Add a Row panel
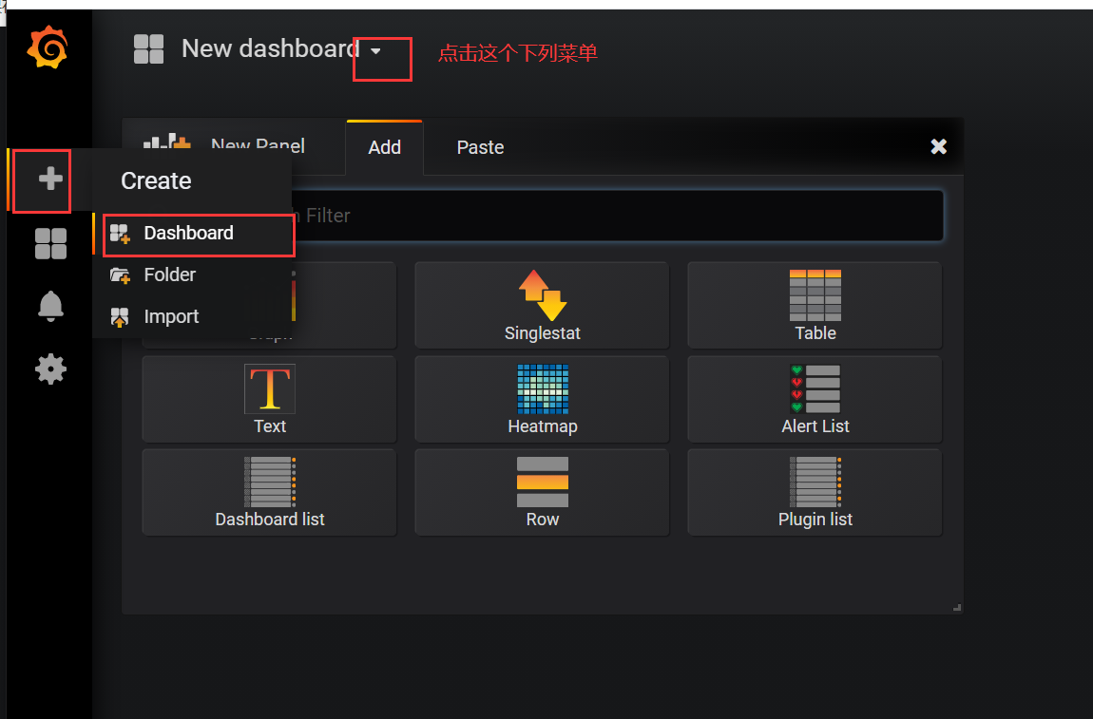1093x719 pixels. point(543,492)
